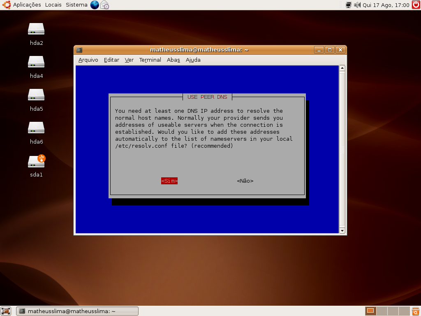Open the Sistema menu
Screen dimensions: 421x316
[x=76, y=5]
